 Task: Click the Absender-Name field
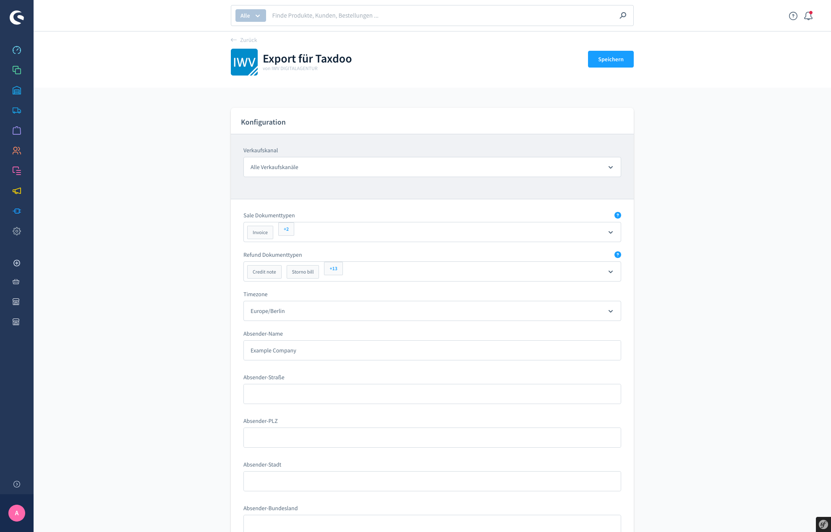click(432, 350)
